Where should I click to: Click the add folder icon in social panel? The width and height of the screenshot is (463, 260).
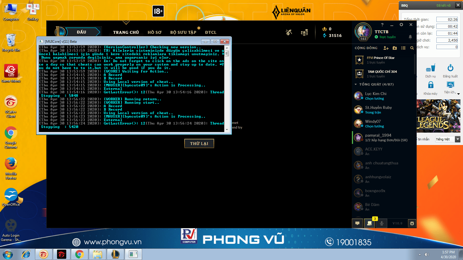coord(395,48)
